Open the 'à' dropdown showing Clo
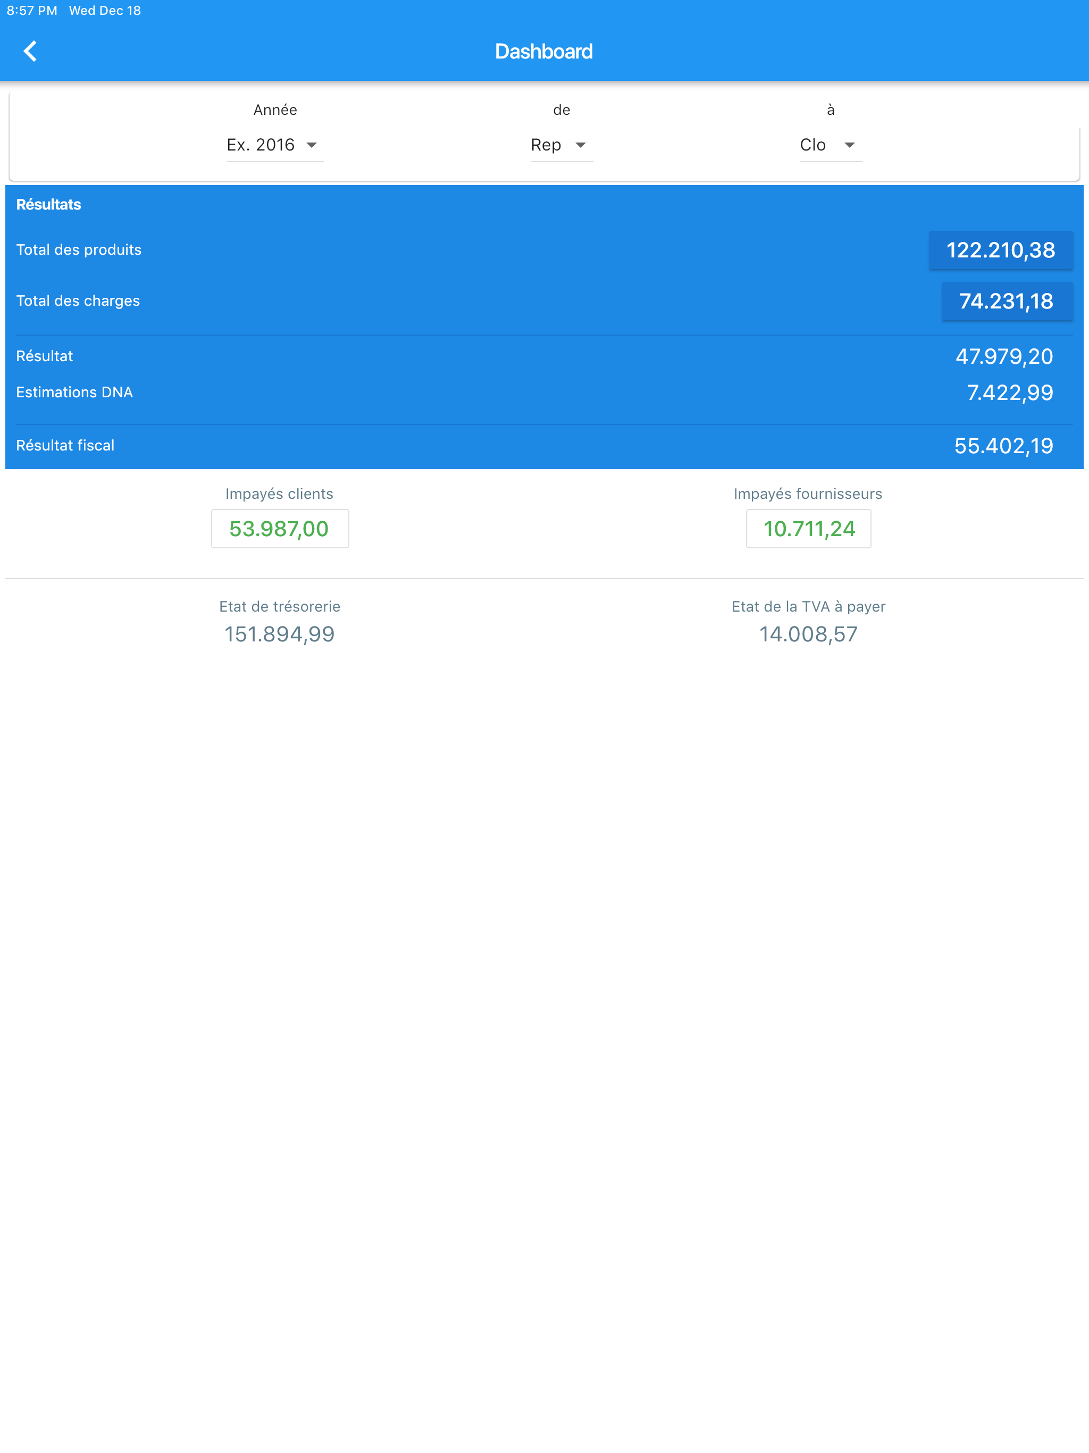Viewport: 1089px width, 1453px height. pos(830,145)
